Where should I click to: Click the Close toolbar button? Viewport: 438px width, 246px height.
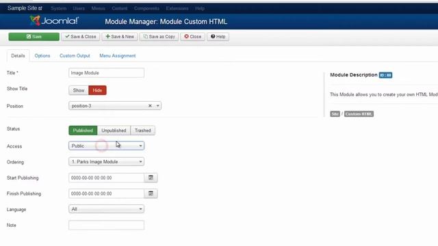192,36
